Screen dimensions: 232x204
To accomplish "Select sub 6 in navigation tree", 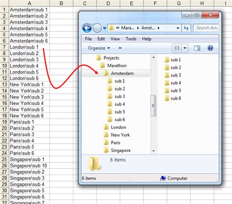I will pyautogui.click(x=116, y=120).
